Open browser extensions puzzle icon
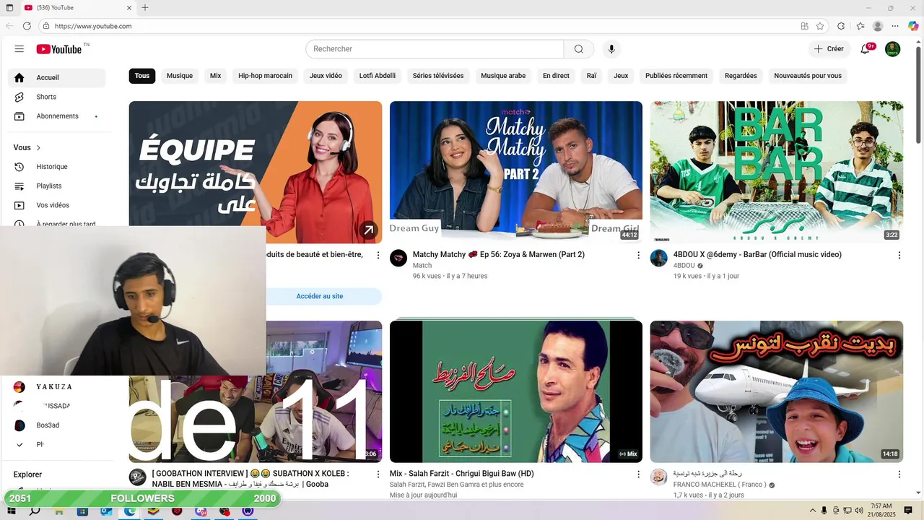Screen dimensions: 924x520 841,26
